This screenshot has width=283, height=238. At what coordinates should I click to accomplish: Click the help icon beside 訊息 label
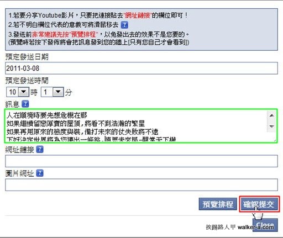[25, 104]
